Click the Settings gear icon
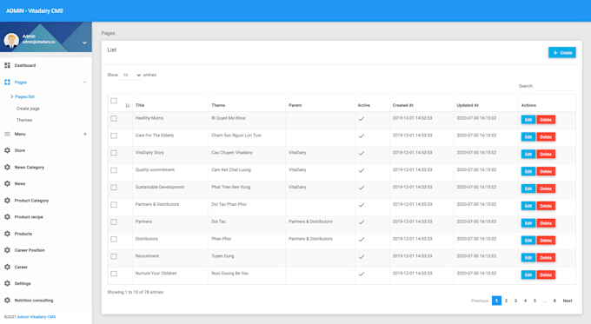This screenshot has width=591, height=324. 7,283
